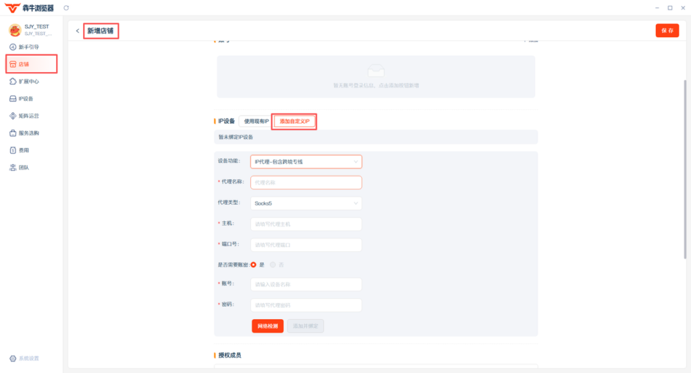
Task: Click into the 端口号 port field
Action: [x=306, y=244]
